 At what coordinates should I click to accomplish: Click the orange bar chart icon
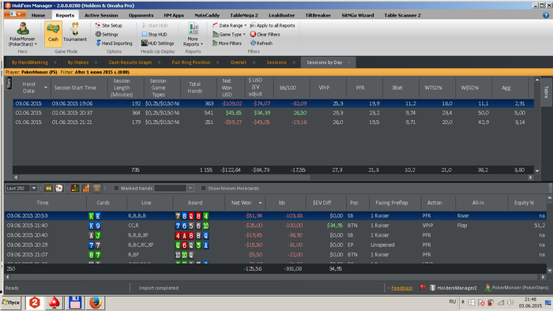[85, 188]
